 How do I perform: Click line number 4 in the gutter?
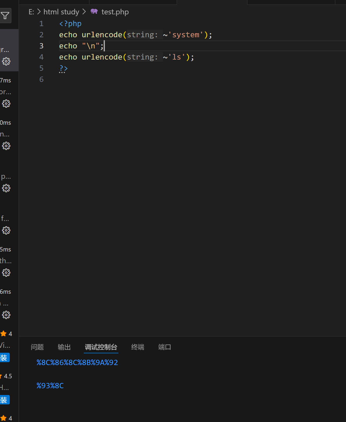(41, 57)
